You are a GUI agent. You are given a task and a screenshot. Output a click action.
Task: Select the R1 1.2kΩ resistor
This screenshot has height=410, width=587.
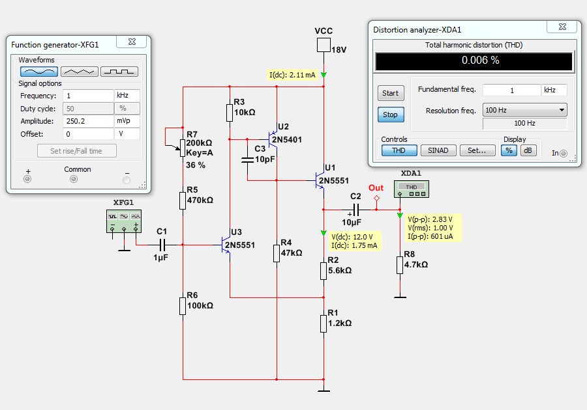click(x=324, y=323)
